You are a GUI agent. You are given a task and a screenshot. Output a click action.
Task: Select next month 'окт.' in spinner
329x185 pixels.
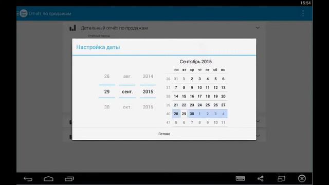[127, 107]
